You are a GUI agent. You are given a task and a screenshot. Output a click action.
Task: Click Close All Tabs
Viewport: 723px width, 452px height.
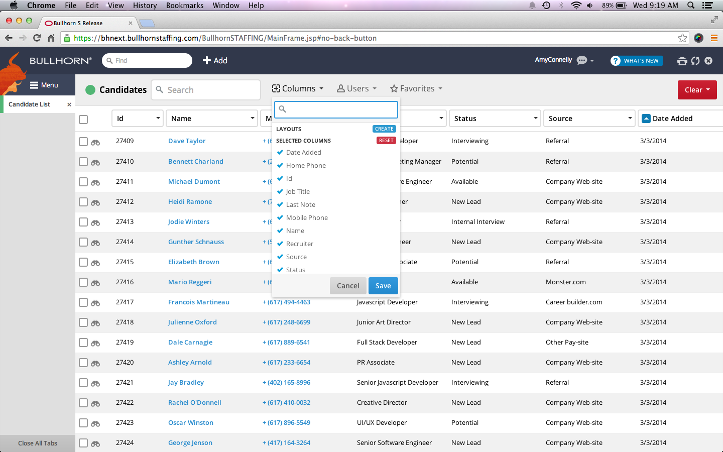tap(38, 443)
